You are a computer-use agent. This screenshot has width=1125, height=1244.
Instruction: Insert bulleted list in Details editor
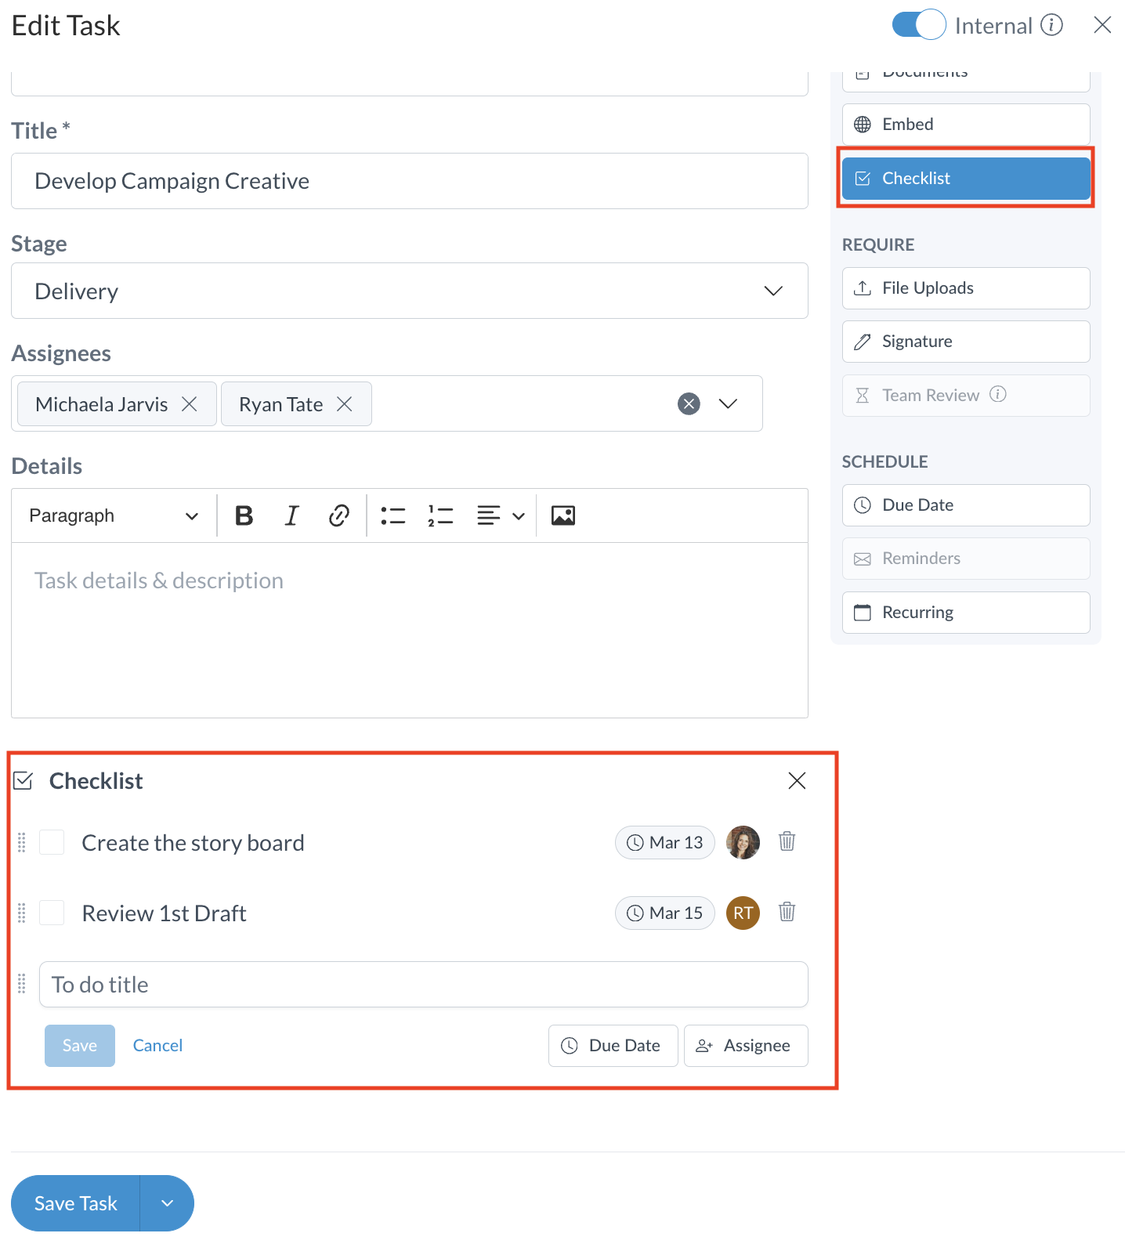click(392, 515)
